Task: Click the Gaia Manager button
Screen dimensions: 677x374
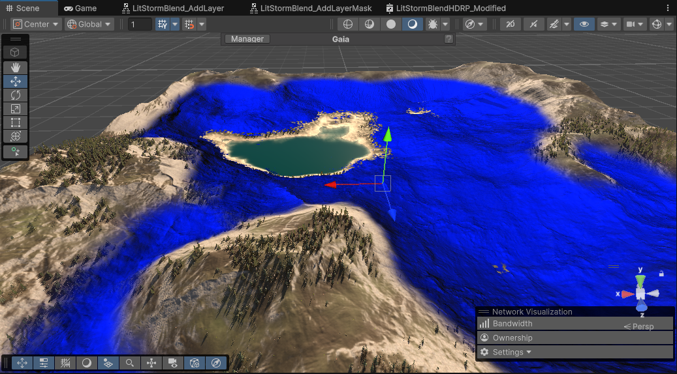Action: (247, 39)
